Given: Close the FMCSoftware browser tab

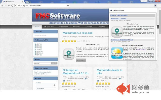Looking at the screenshot, I should click(x=23, y=2).
